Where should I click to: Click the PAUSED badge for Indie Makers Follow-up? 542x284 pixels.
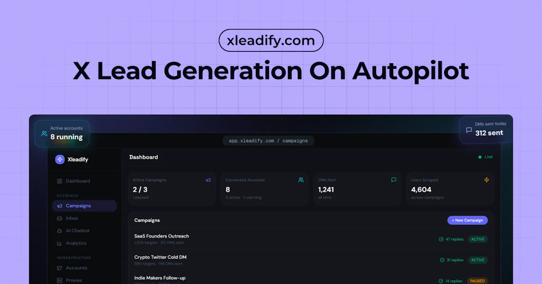(477, 281)
